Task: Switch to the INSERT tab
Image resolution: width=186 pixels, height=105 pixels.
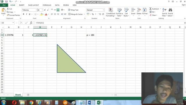Action: tap(22, 5)
